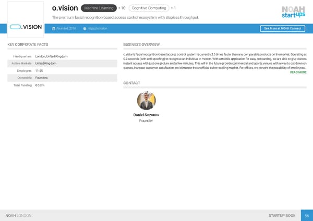Expand the +10 additional tags

coord(122,8)
